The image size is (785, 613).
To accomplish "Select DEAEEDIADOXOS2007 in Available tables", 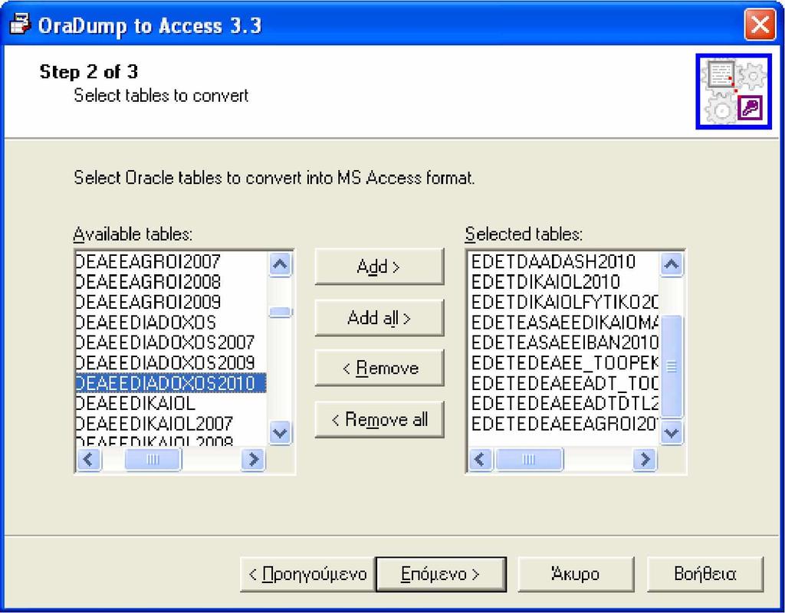I will [x=171, y=343].
